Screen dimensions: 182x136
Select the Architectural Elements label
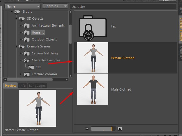coord(48,25)
